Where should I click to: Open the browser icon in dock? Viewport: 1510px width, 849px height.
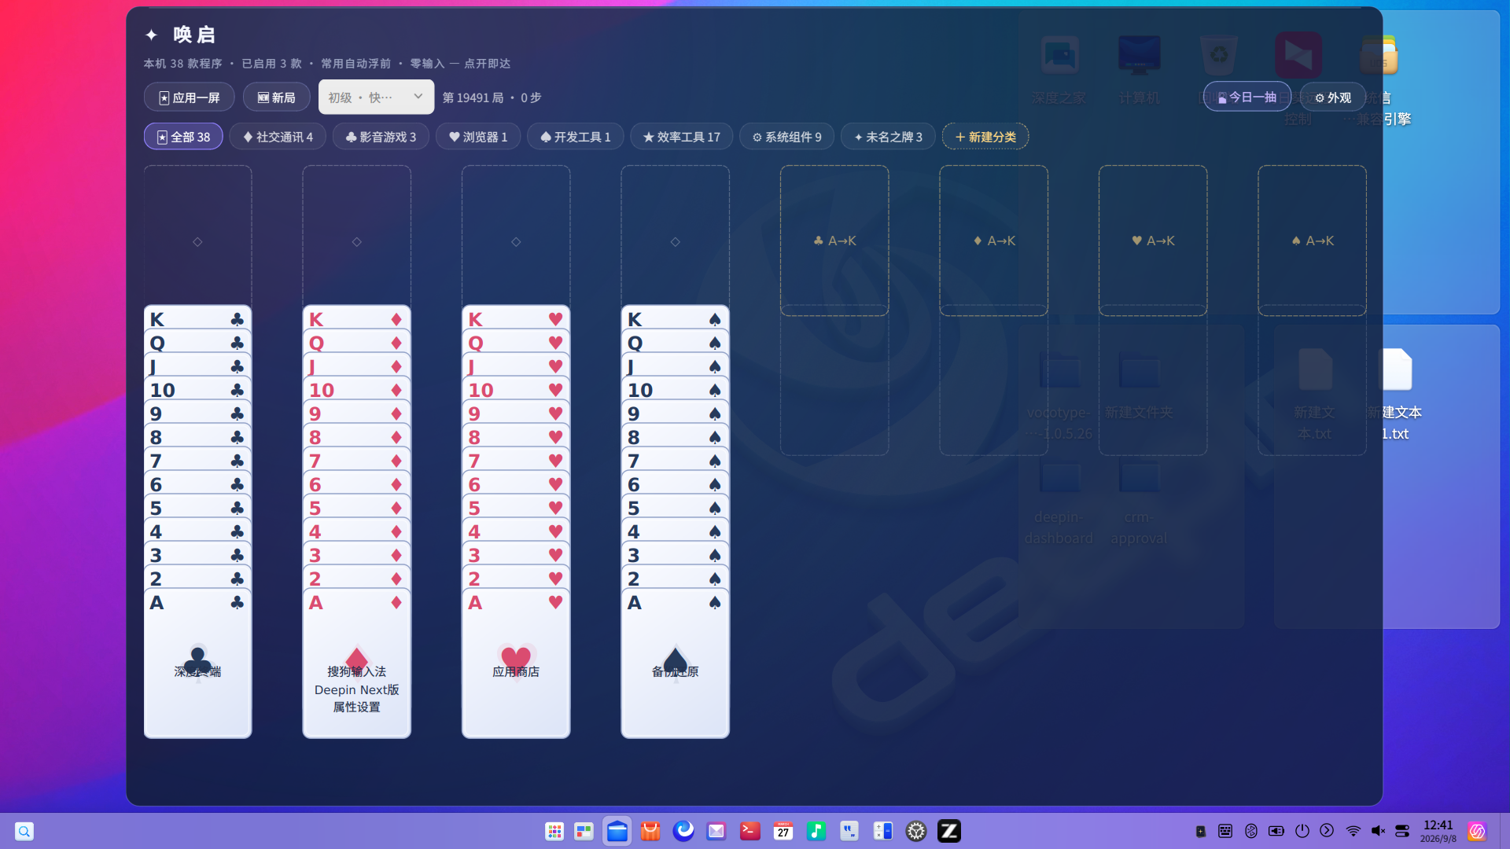point(683,831)
